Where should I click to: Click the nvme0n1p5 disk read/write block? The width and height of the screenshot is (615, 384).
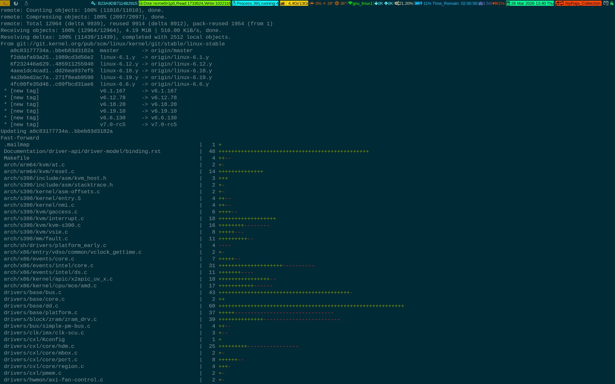click(x=184, y=3)
